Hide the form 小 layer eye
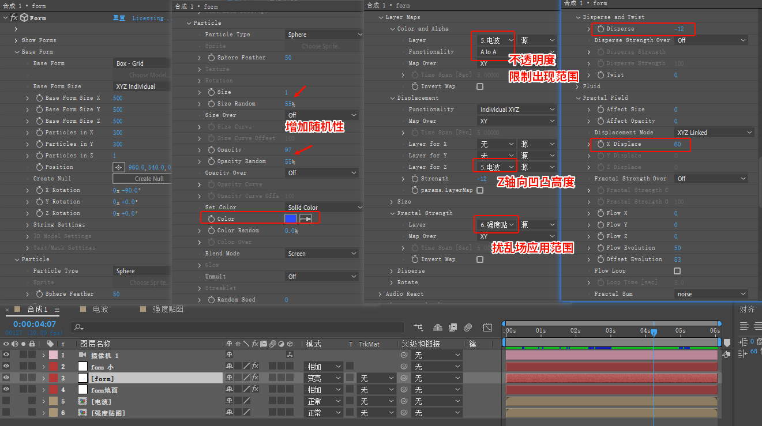 point(6,367)
